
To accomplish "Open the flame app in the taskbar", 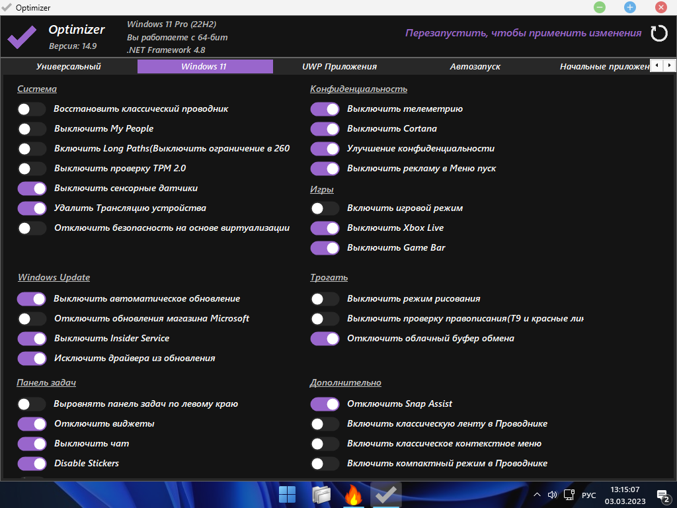I will [353, 495].
